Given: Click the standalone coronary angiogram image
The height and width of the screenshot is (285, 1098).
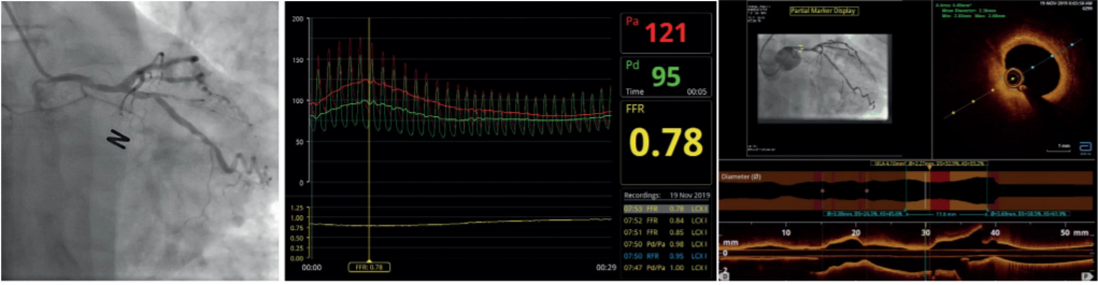Looking at the screenshot, I should pos(140,141).
